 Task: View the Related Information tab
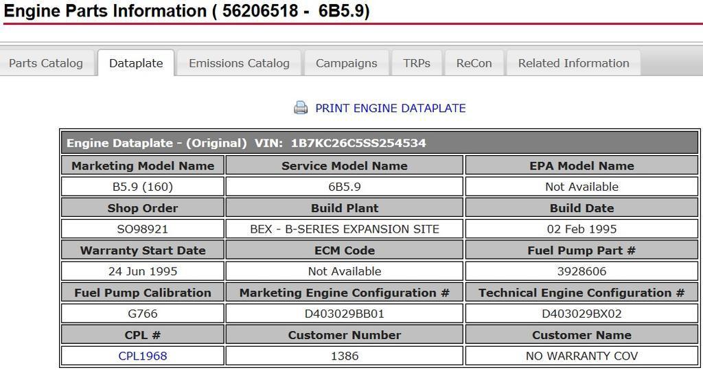(573, 63)
